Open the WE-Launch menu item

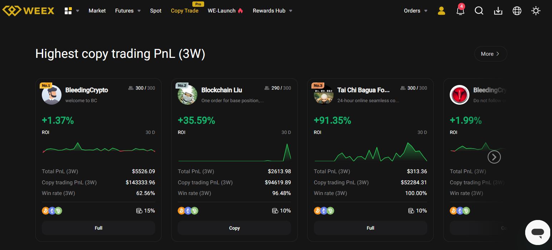click(225, 11)
